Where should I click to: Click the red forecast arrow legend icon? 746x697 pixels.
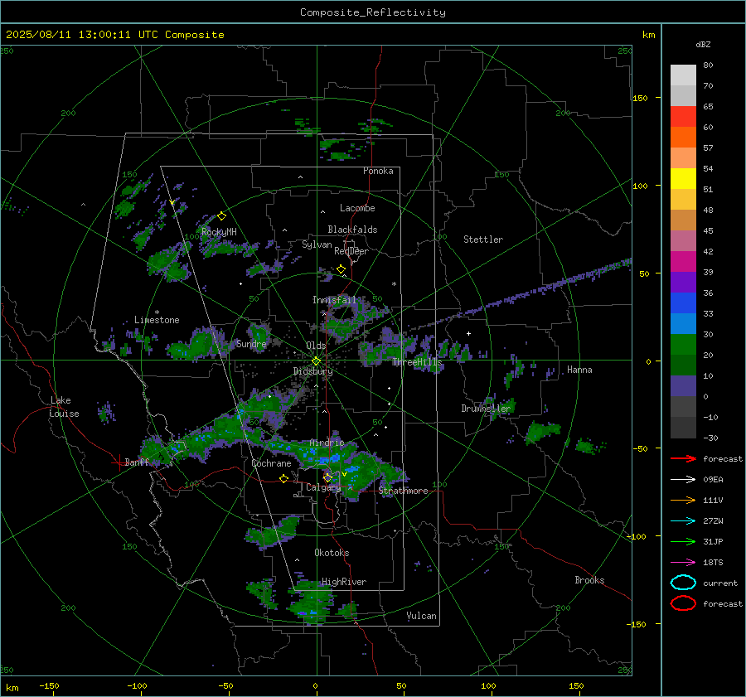point(683,458)
